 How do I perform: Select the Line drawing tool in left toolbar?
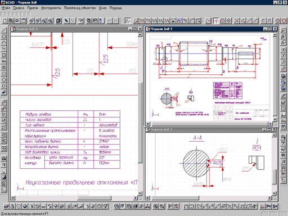[x=4, y=30]
